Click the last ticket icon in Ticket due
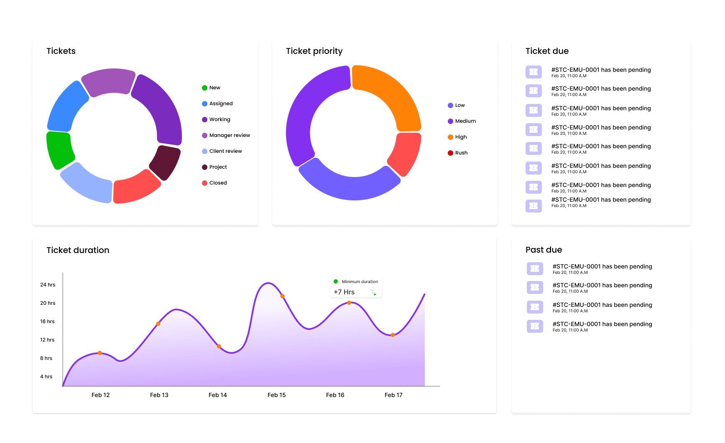 pyautogui.click(x=533, y=206)
